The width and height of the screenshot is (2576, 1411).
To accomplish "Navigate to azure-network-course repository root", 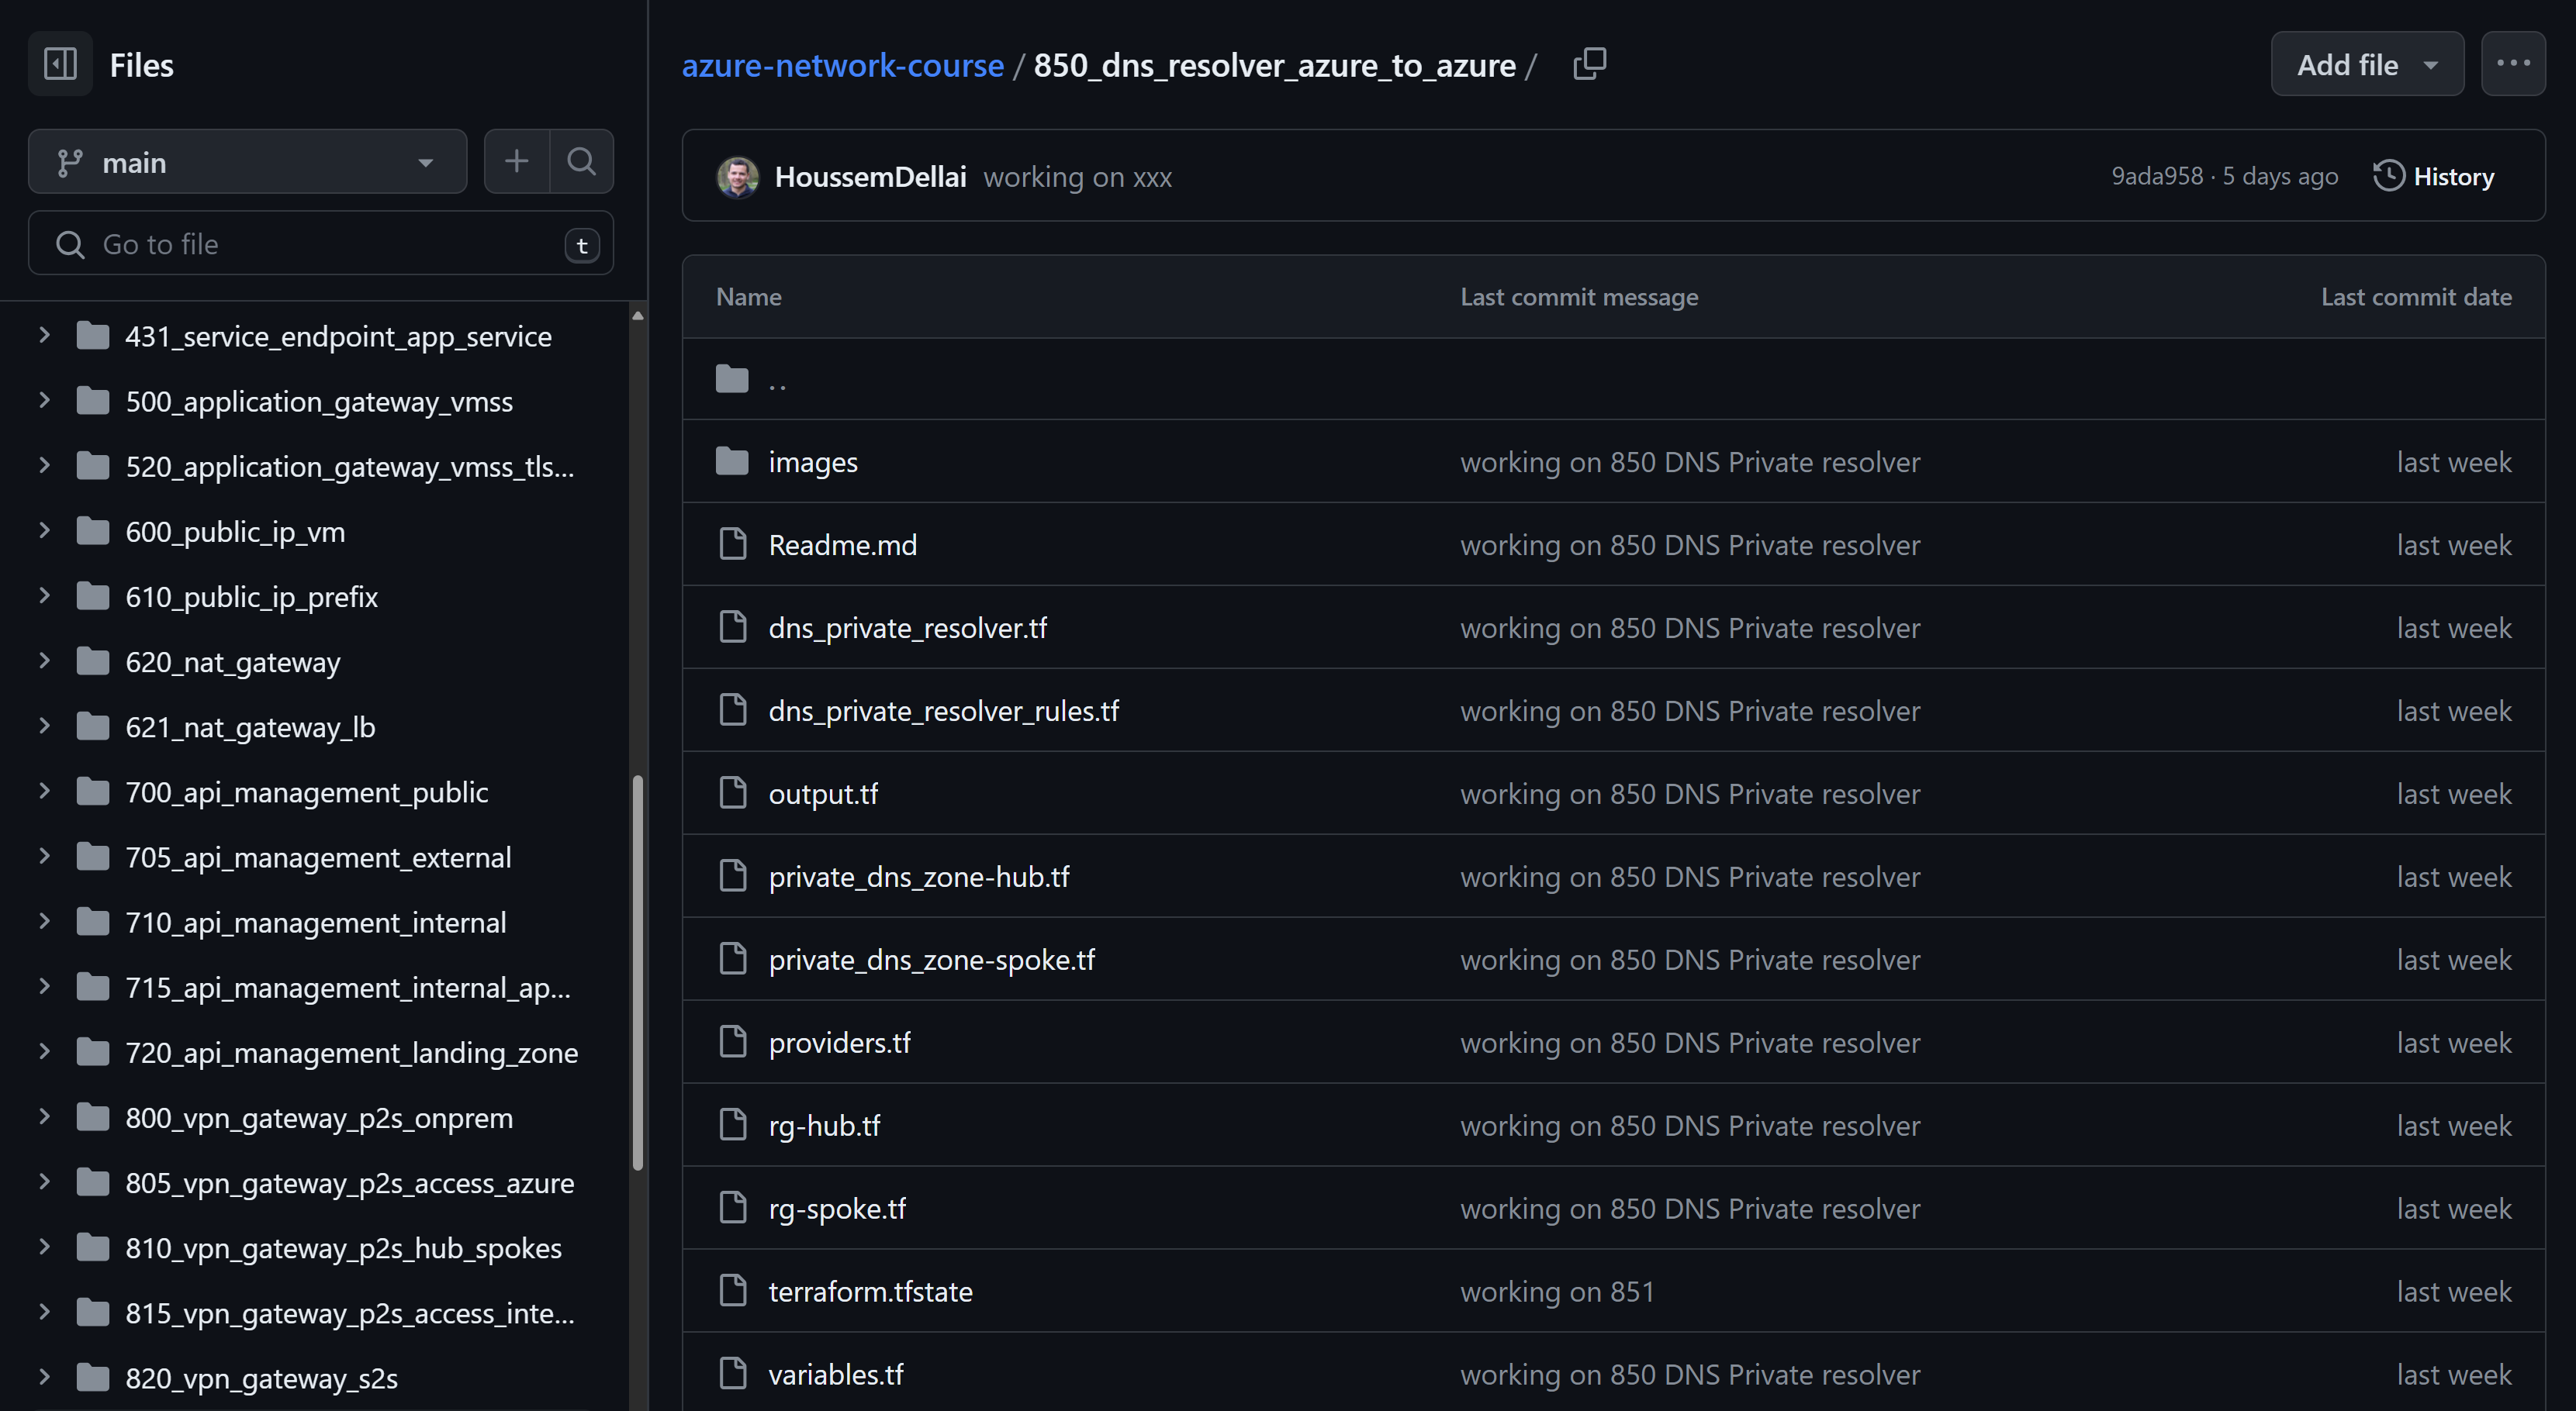I will click(842, 65).
